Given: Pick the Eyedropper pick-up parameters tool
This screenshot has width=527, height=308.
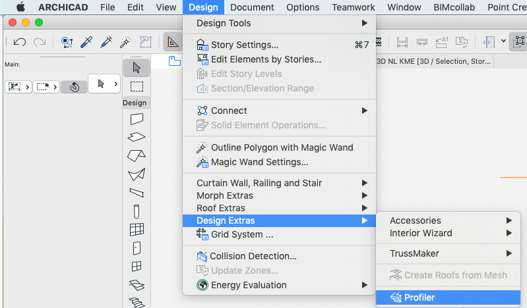Looking at the screenshot, I should (x=86, y=42).
